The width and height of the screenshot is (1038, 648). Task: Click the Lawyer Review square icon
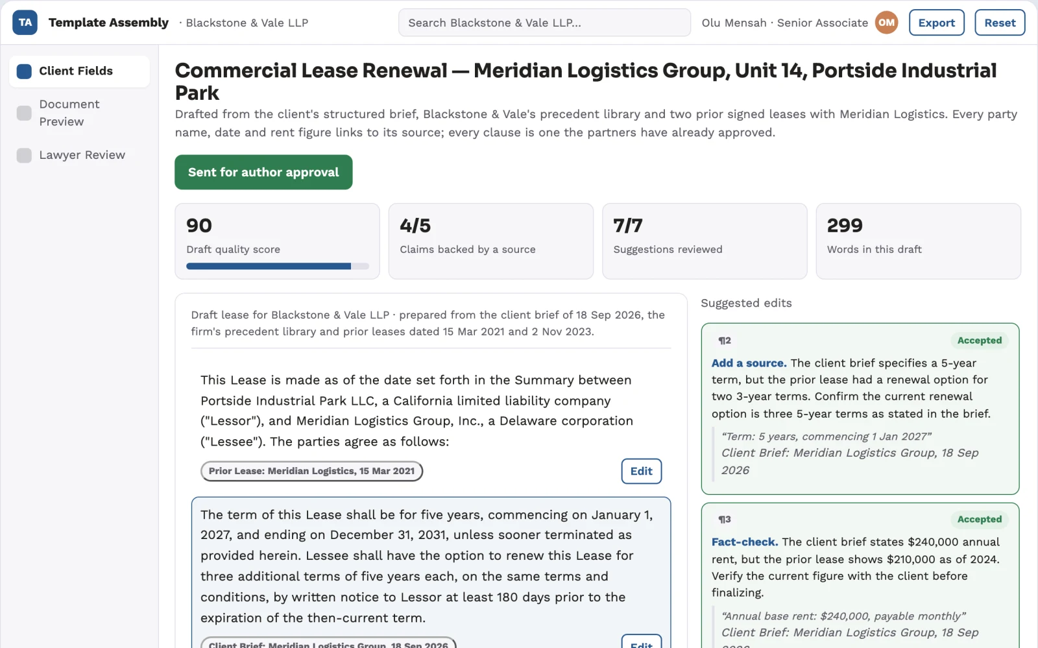(24, 155)
